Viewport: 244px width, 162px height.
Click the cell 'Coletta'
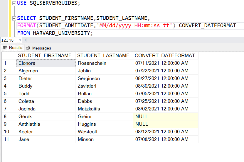pyautogui.click(x=46, y=101)
